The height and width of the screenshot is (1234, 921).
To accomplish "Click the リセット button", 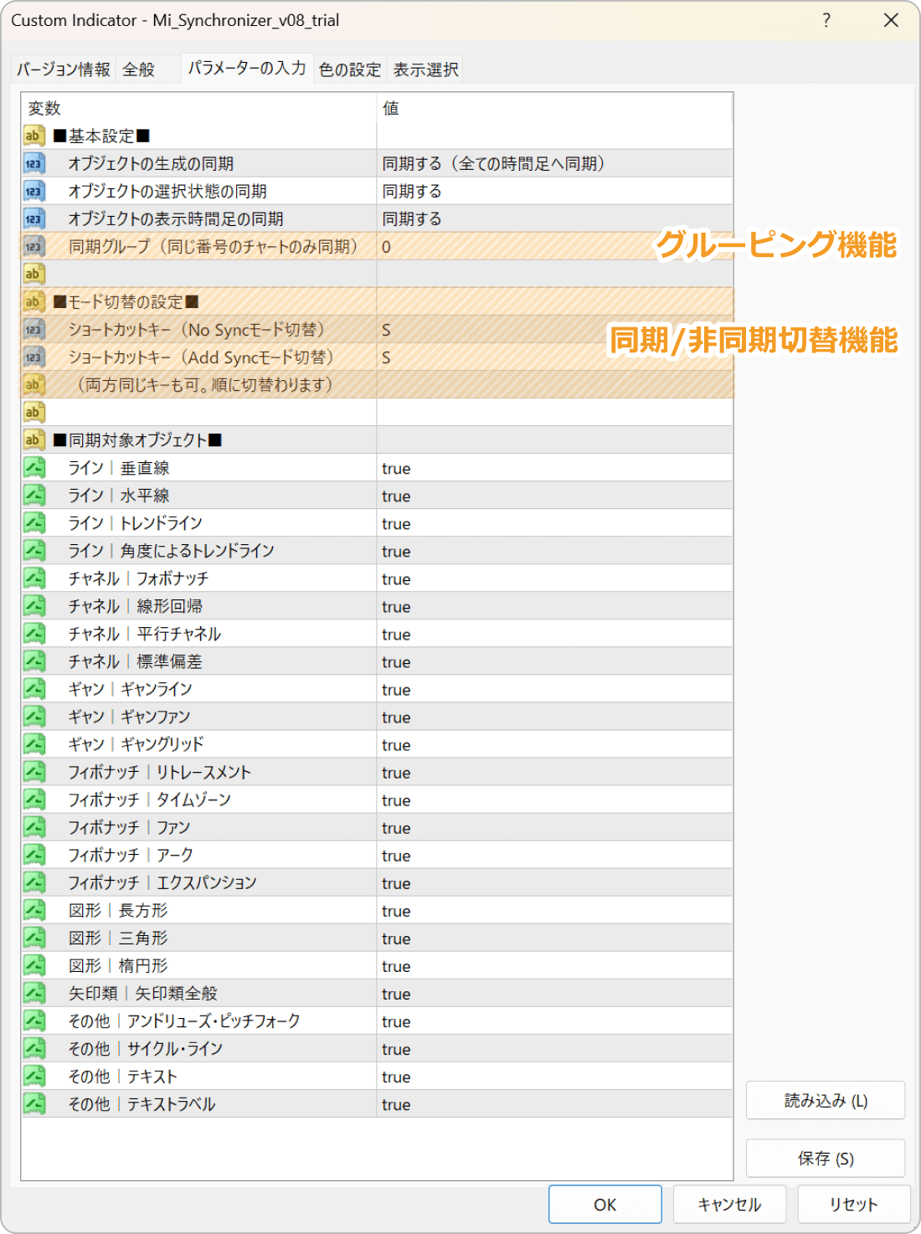I will click(854, 1204).
